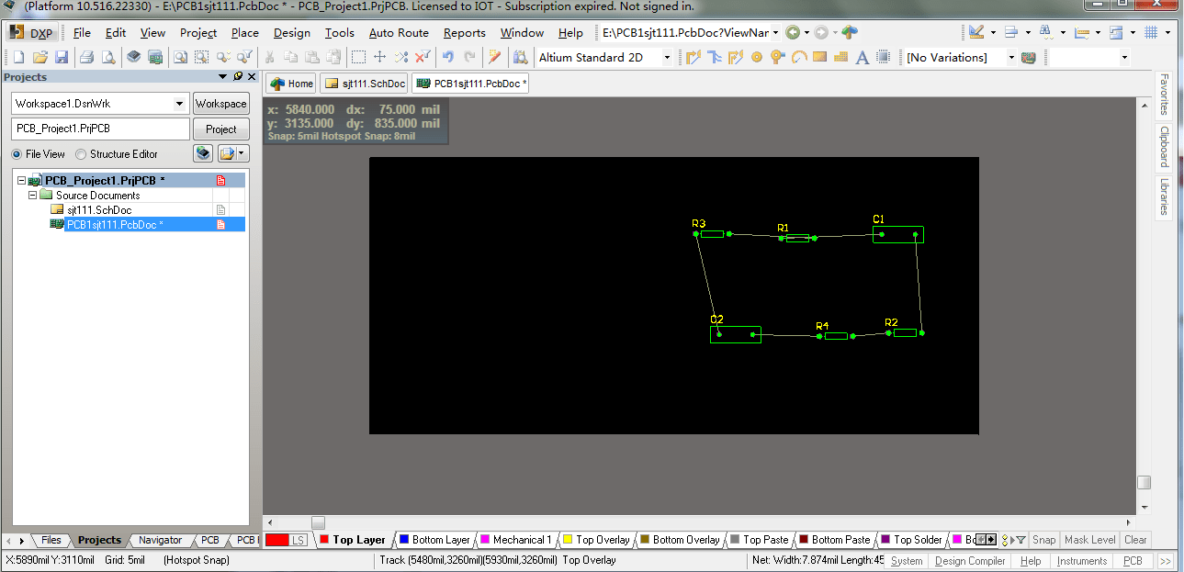Viewport: 1184px width, 572px height.
Task: Select the Place Via tool
Action: 777,57
